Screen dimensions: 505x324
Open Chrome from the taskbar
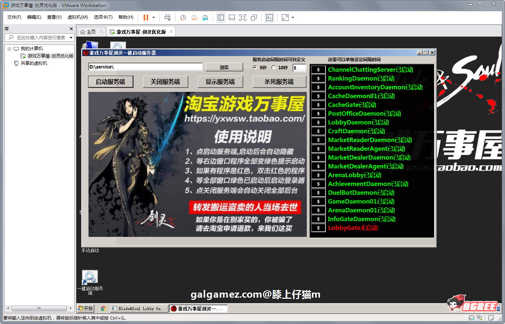(x=103, y=309)
